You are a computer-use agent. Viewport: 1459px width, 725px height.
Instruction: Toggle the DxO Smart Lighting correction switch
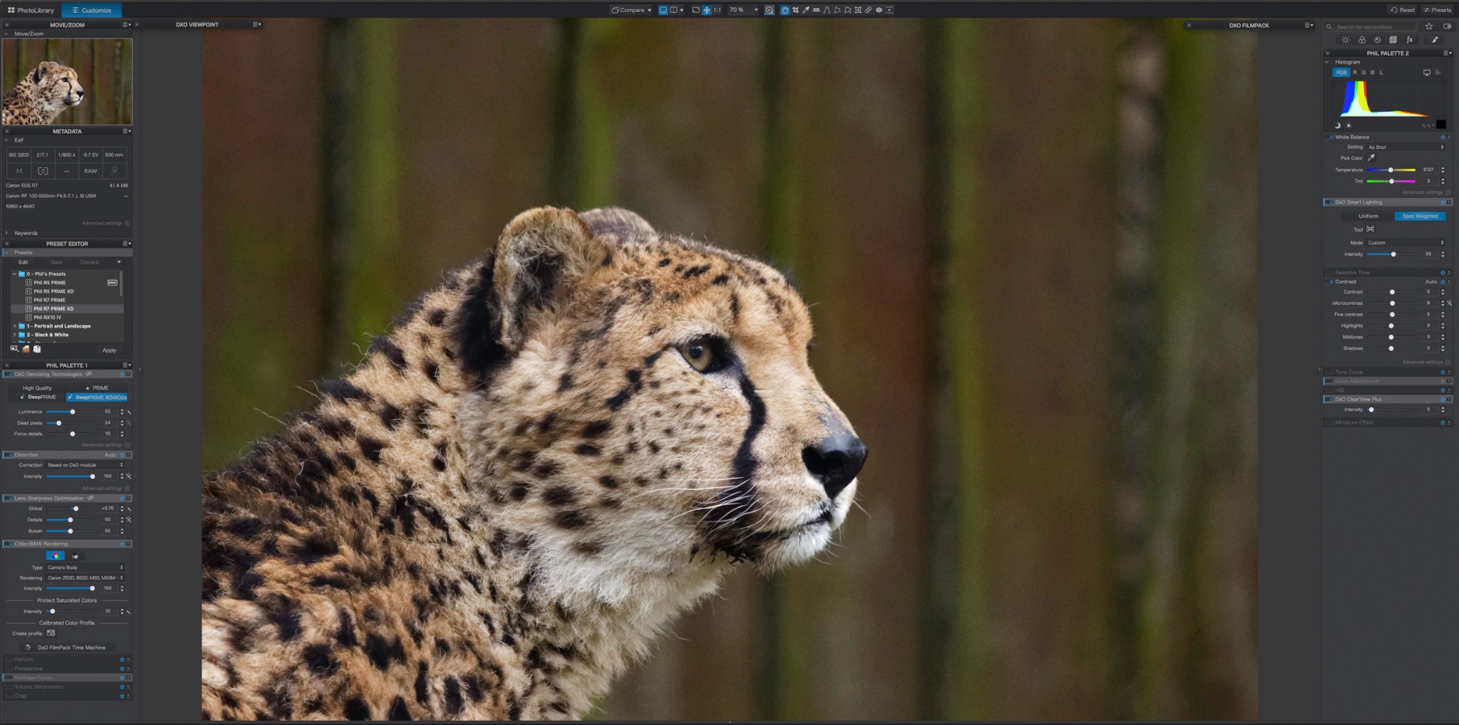click(x=1329, y=202)
